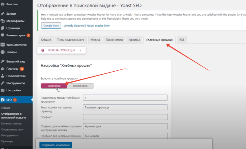The height and width of the screenshot is (149, 246).
Task: Click the Архивы для input field
Action: point(125,126)
